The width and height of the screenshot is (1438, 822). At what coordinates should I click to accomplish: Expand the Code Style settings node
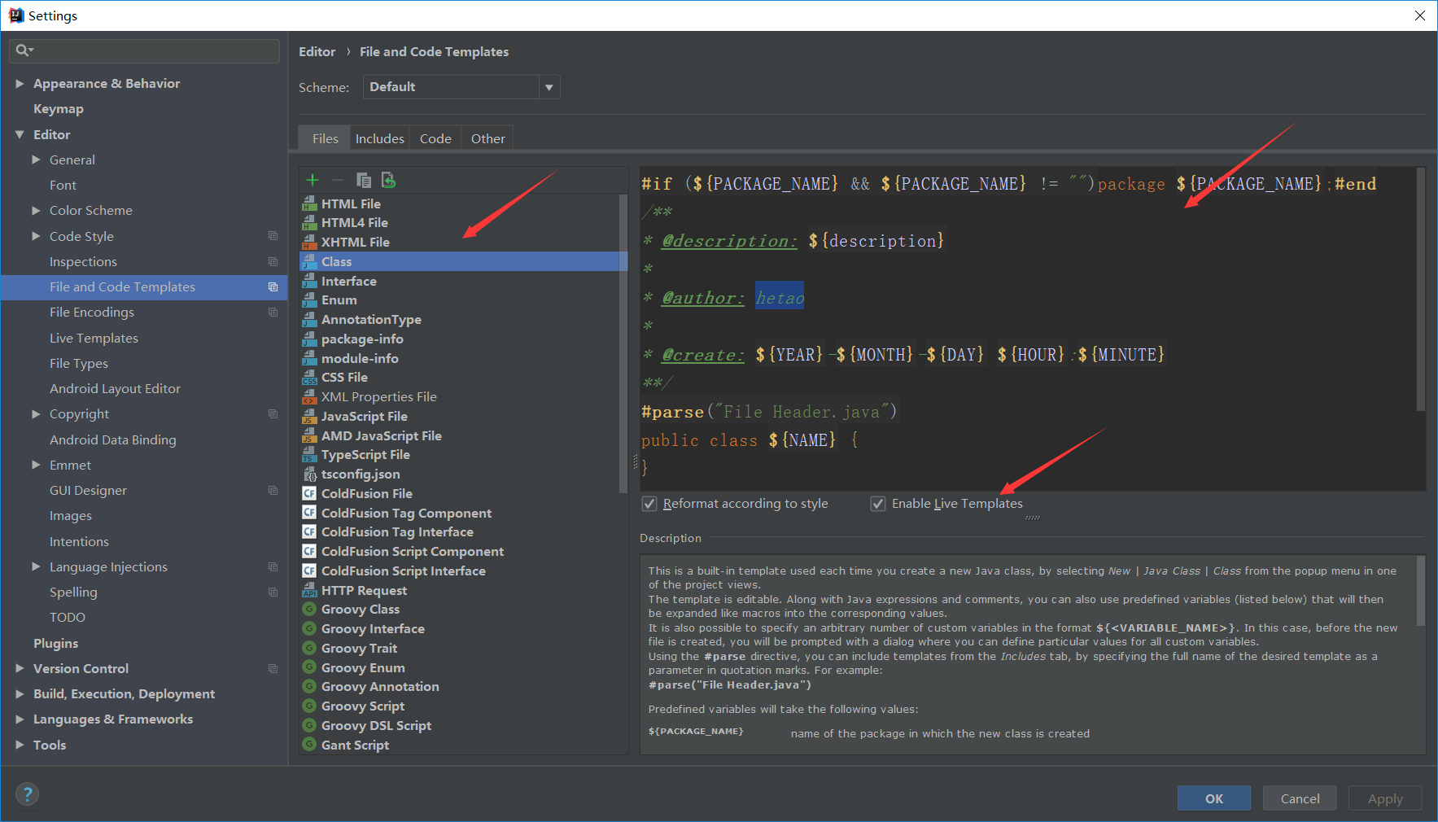(36, 236)
